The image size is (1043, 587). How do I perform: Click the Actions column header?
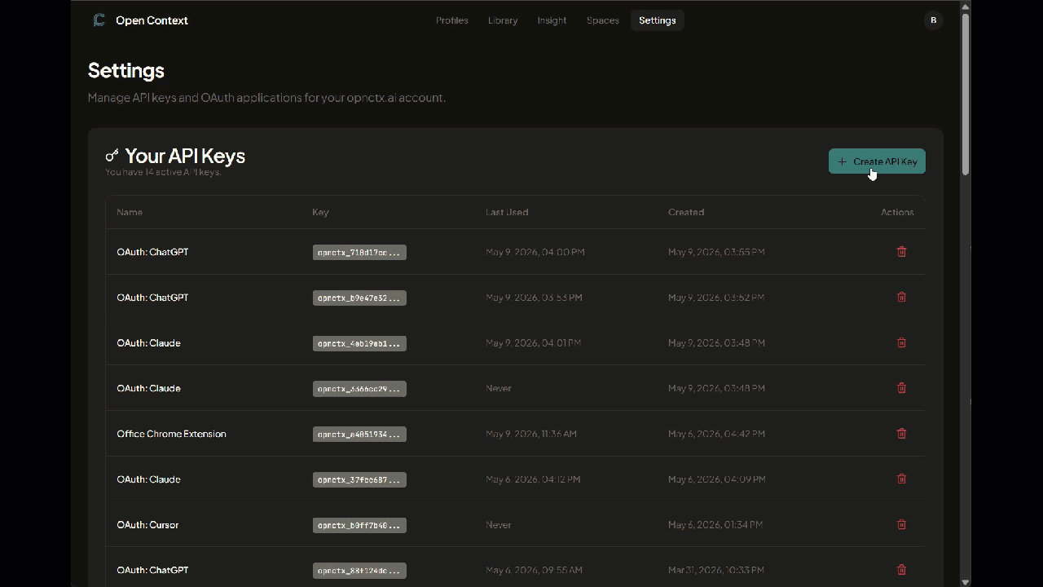pyautogui.click(x=897, y=212)
